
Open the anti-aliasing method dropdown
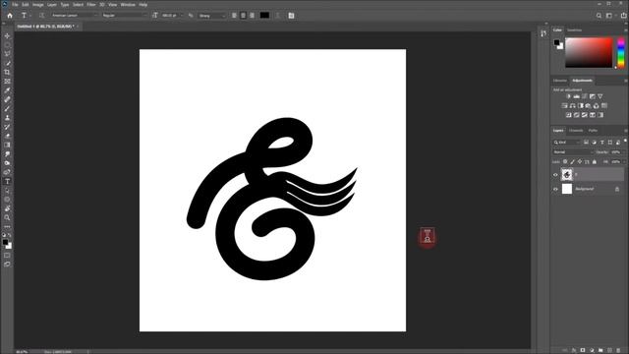(x=212, y=16)
